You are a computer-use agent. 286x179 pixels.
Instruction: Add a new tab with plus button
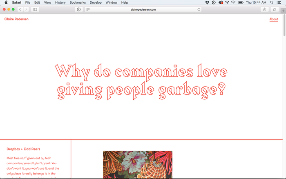click(283, 11)
